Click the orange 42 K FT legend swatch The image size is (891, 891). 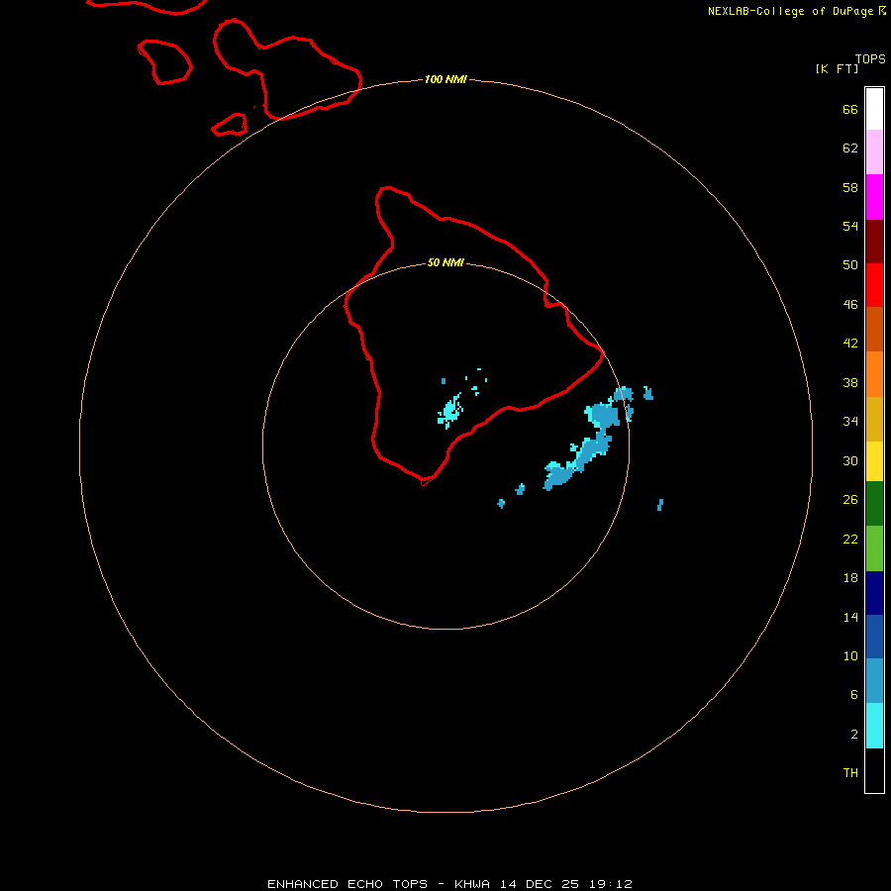point(874,374)
